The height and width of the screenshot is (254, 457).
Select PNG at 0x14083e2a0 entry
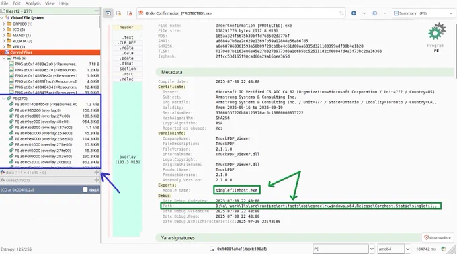(x=54, y=64)
